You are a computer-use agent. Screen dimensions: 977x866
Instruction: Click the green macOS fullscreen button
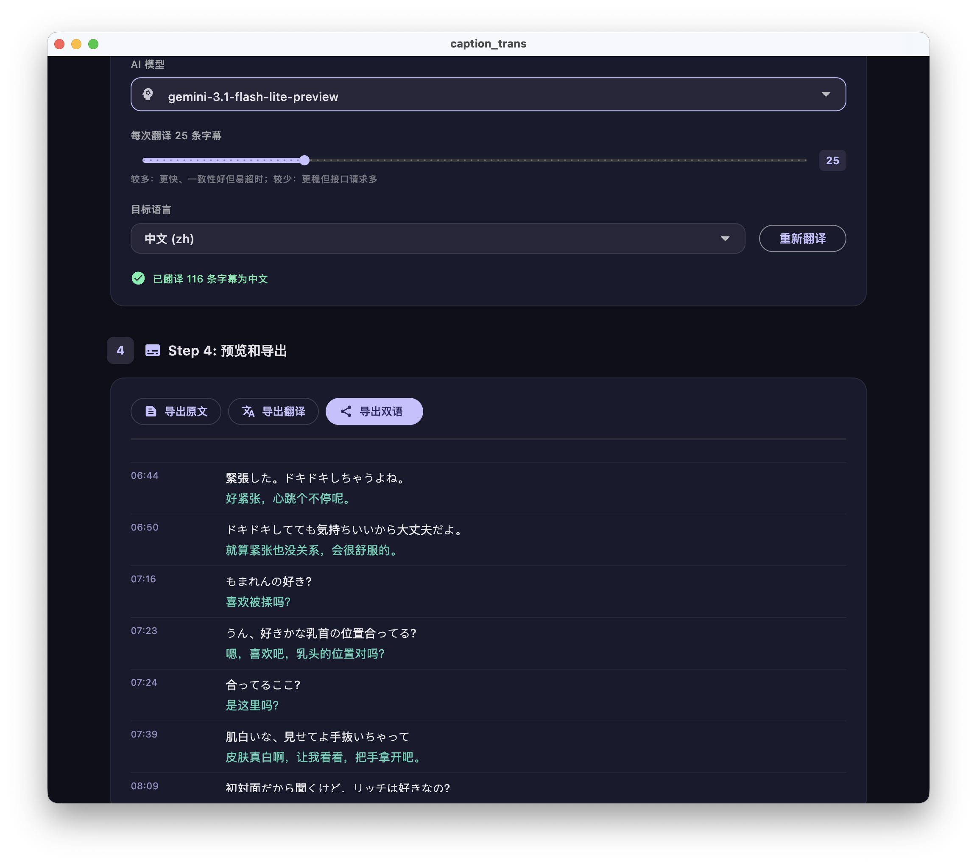coord(93,44)
